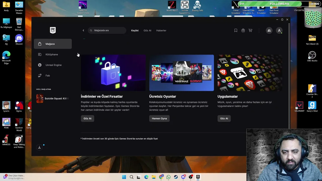Open the friends list icon
This screenshot has width=322, height=181.
pyautogui.click(x=269, y=30)
